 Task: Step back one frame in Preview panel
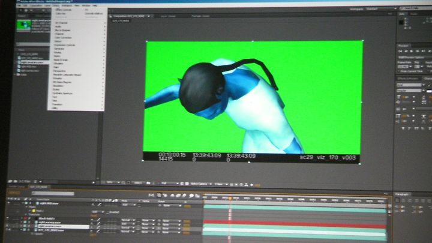coord(406,51)
